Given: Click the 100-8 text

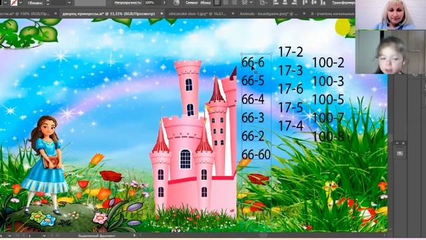Looking at the screenshot, I should 328,136.
